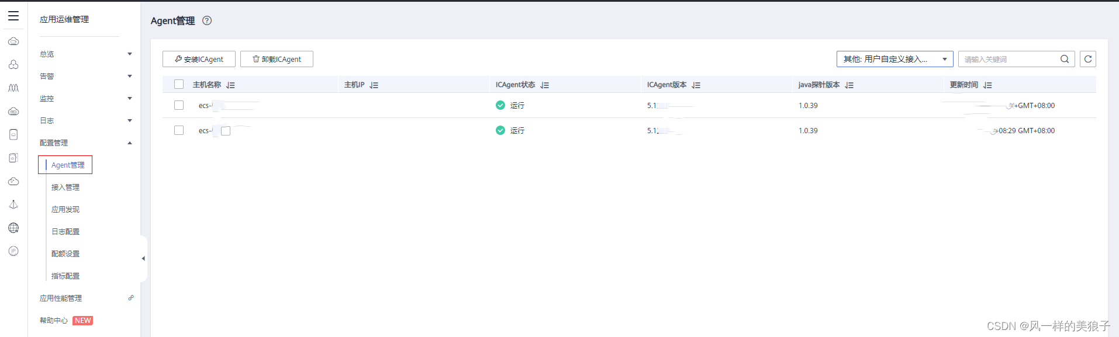Click the document page icon in left rail
This screenshot has height=337, width=1119.
tap(13, 158)
